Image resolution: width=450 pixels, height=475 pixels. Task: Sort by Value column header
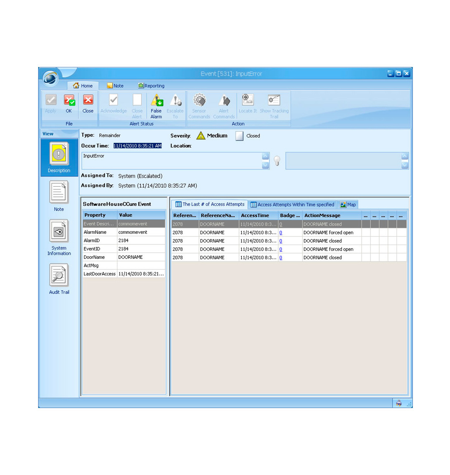click(141, 215)
